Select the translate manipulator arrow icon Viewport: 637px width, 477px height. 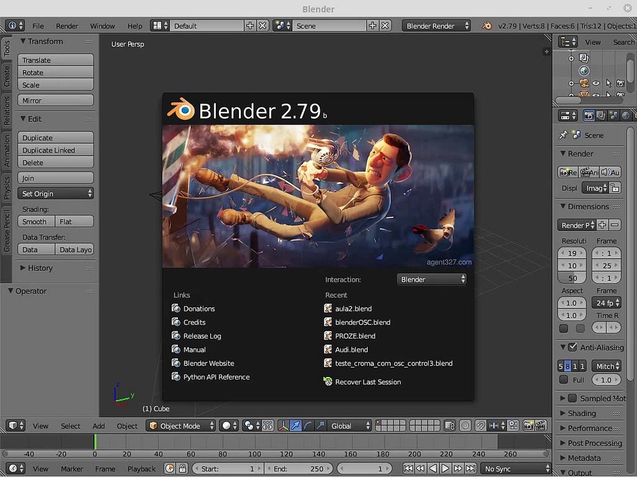tap(296, 425)
